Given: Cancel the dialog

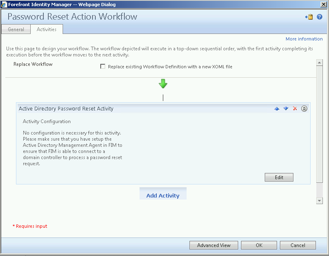Looking at the screenshot, I should click(x=298, y=245).
